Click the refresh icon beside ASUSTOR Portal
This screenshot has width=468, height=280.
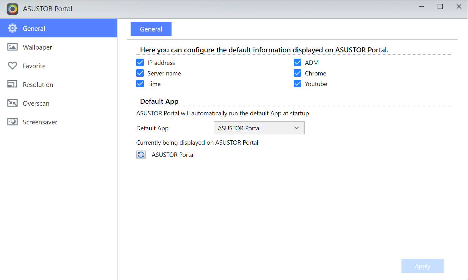click(141, 155)
